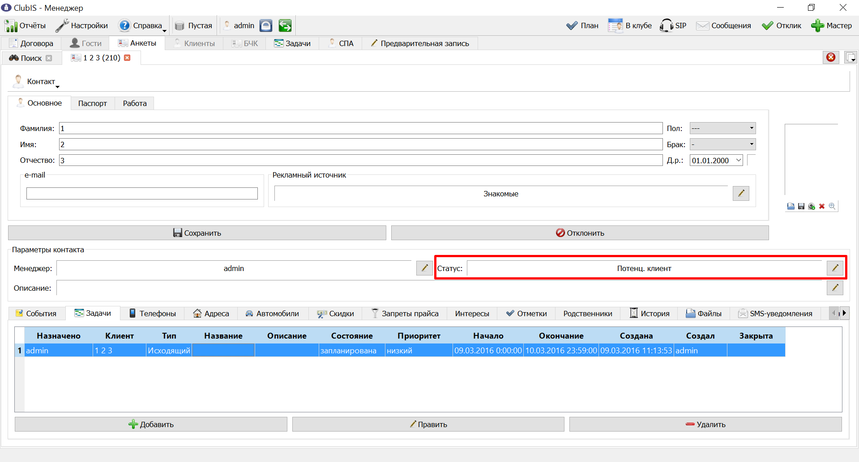Image resolution: width=859 pixels, height=462 pixels.
Task: Click the Отклонить reject button
Action: click(580, 233)
